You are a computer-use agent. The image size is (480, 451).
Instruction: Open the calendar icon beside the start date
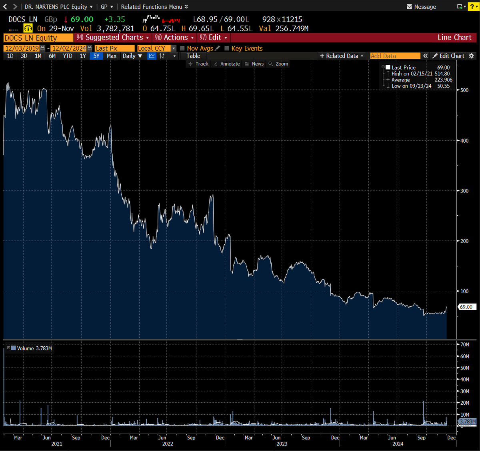(42, 48)
